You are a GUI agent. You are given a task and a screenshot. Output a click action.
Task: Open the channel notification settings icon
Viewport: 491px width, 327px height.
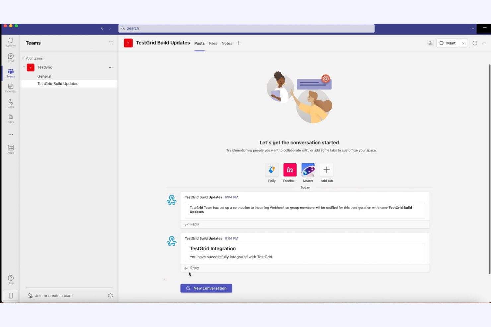coord(430,43)
